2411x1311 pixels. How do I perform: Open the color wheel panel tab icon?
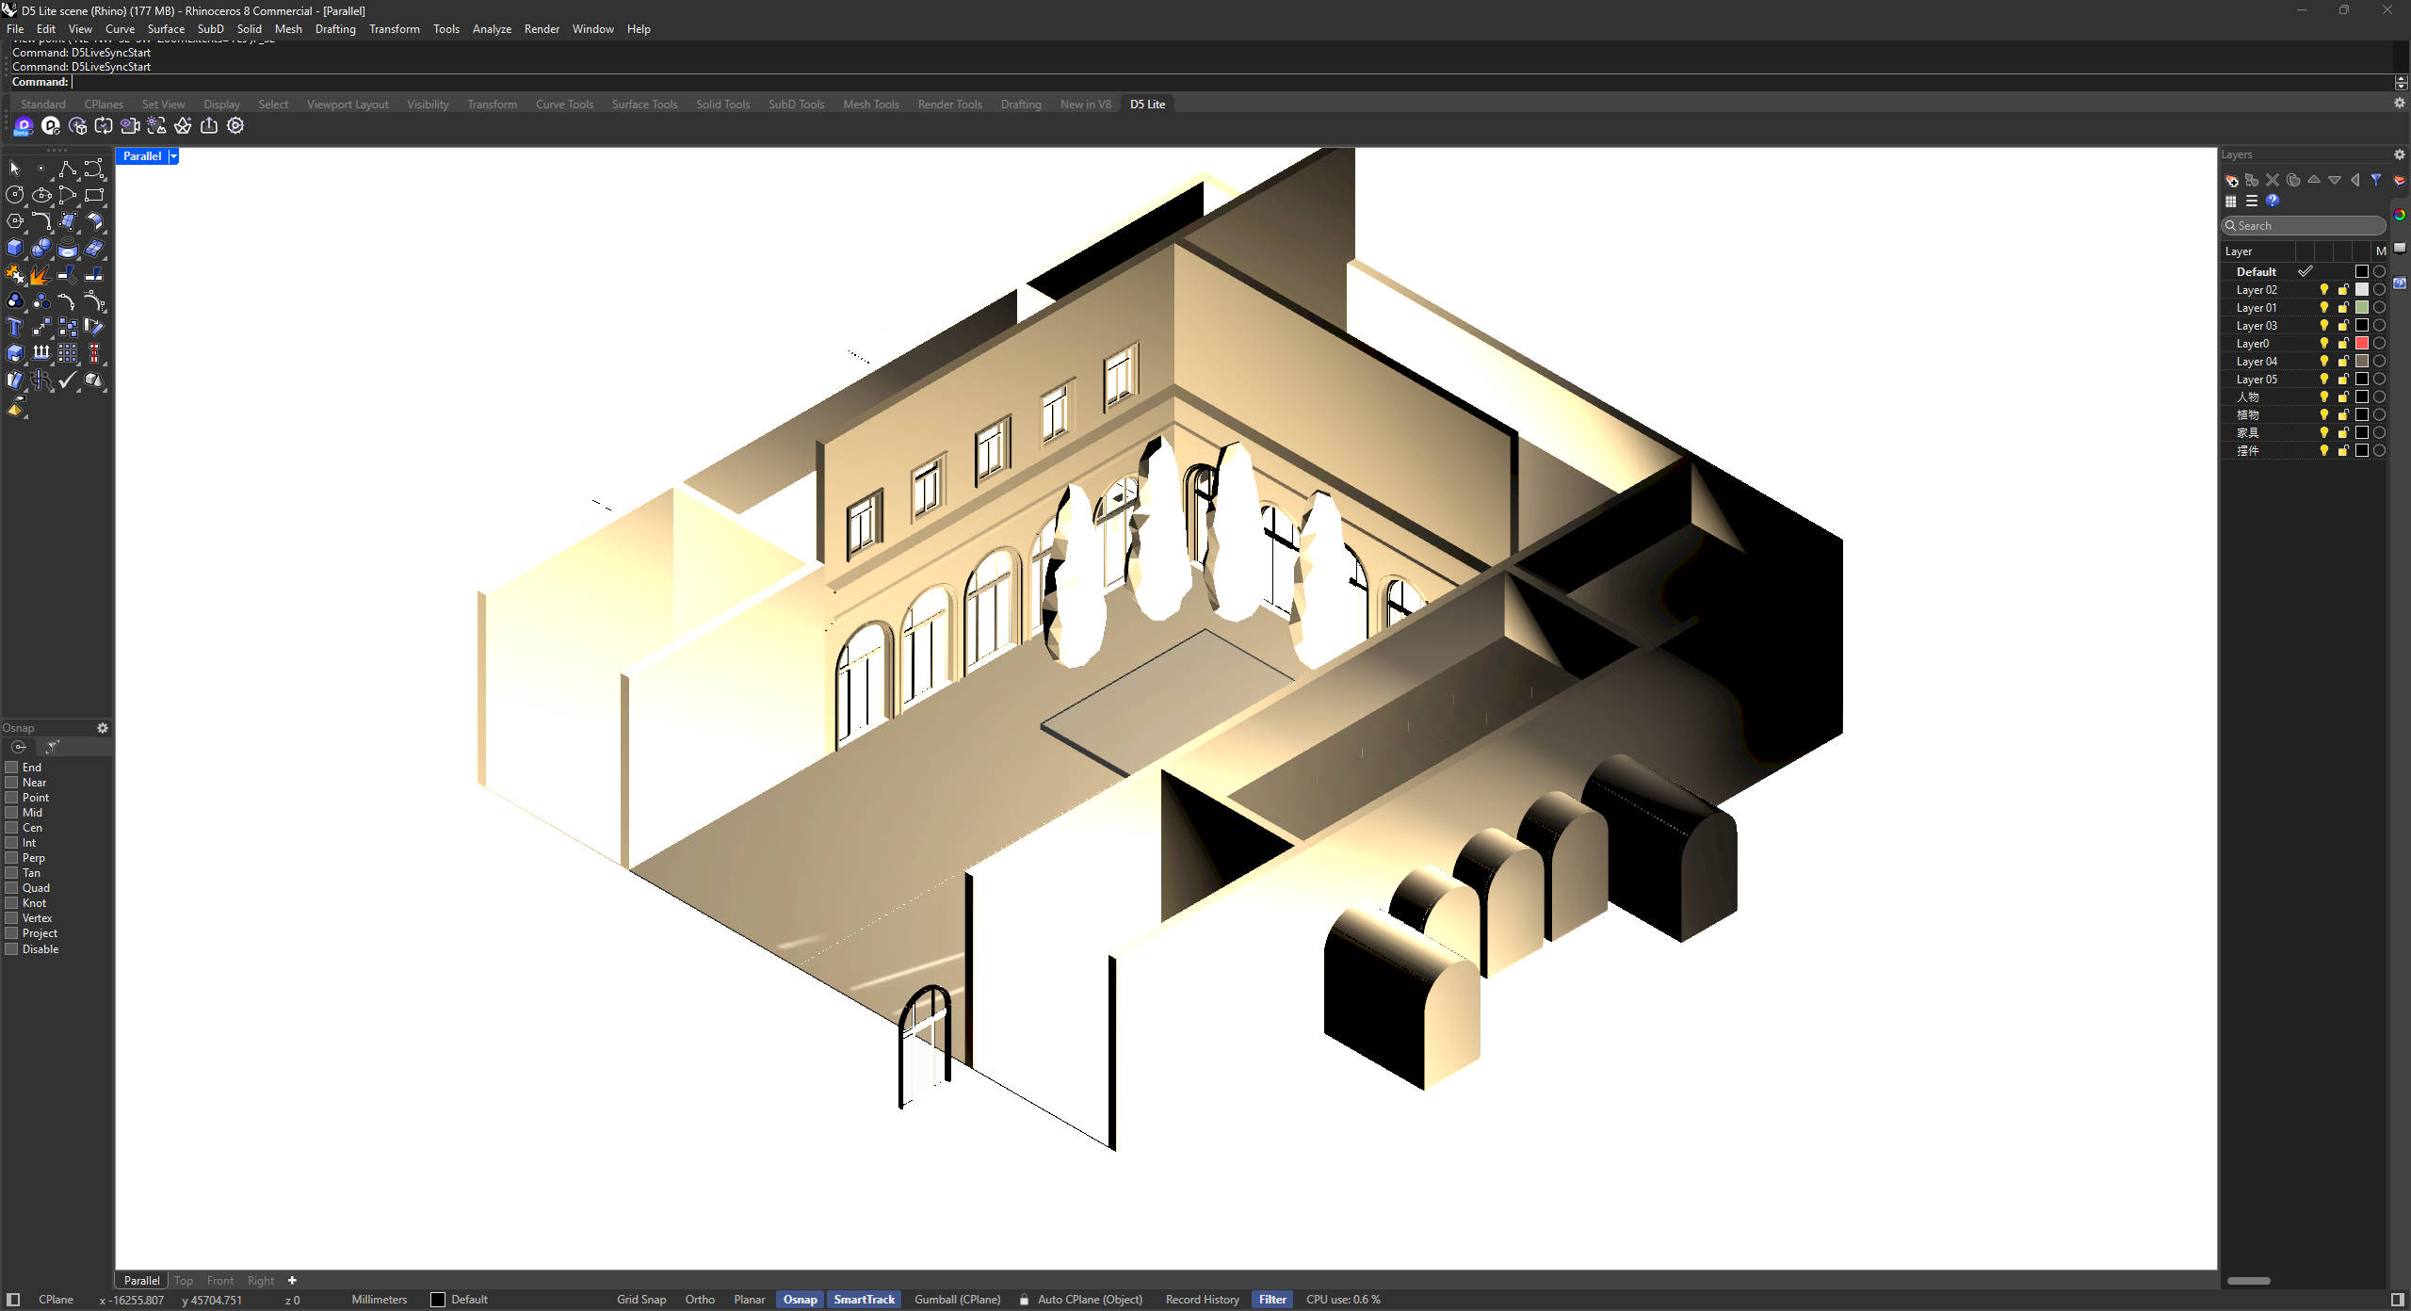(x=2400, y=216)
